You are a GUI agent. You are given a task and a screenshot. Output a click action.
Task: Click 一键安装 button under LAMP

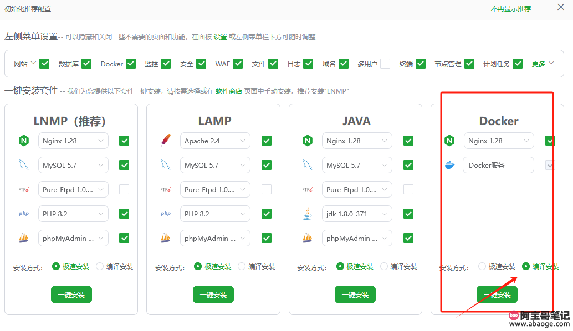[213, 294]
